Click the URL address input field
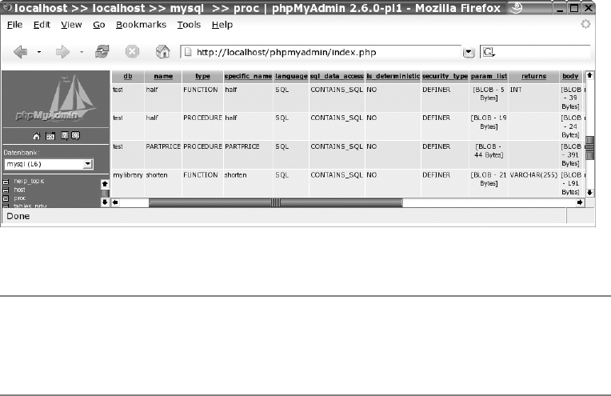 point(321,52)
